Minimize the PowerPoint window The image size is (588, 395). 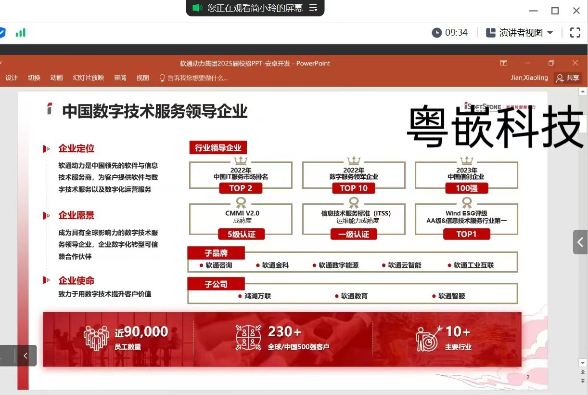(x=527, y=63)
